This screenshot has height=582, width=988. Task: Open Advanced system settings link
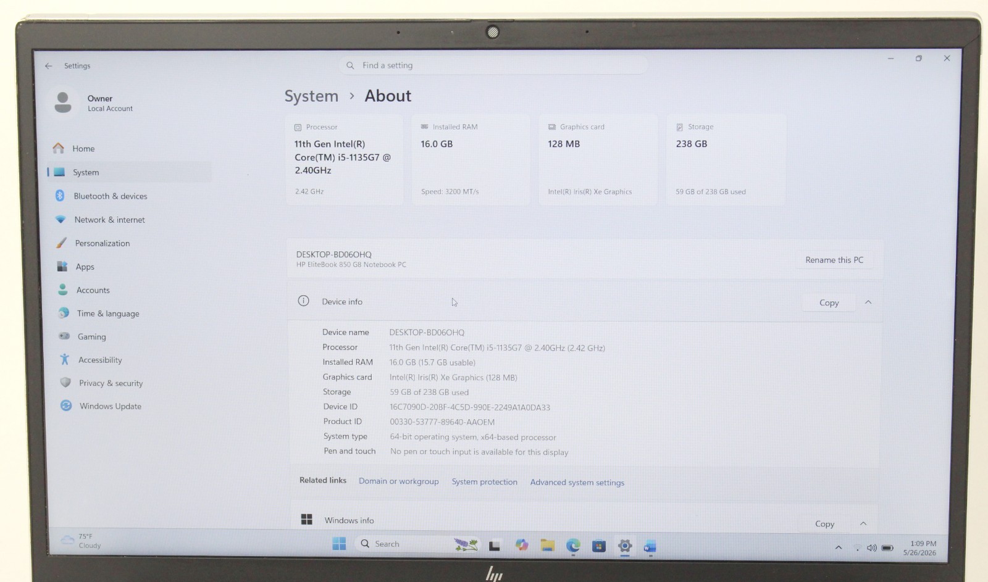(577, 483)
